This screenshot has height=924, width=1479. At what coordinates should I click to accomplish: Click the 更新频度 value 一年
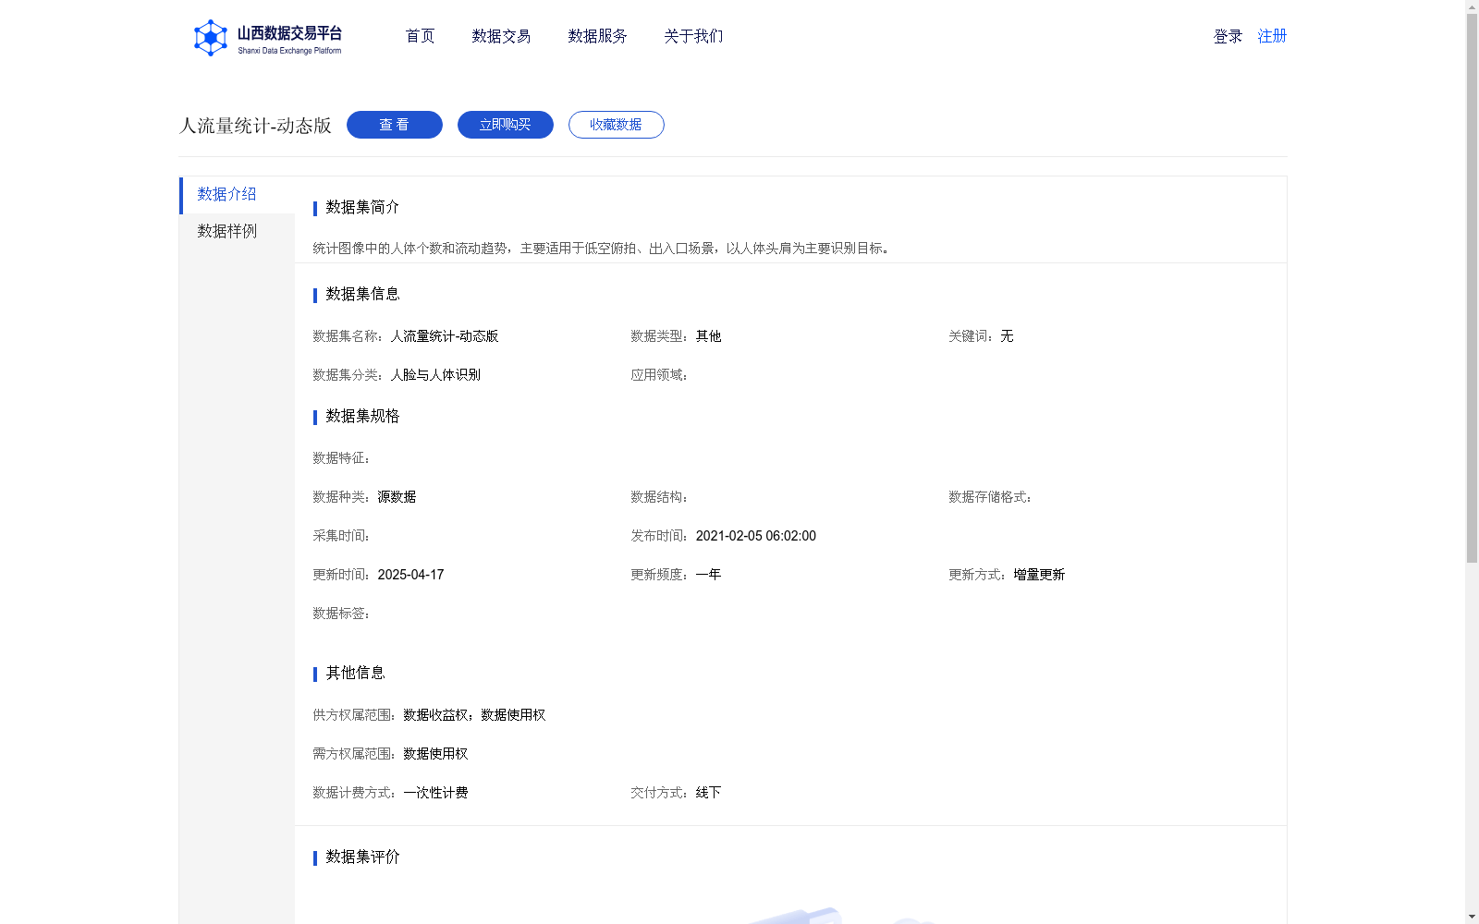tap(709, 575)
